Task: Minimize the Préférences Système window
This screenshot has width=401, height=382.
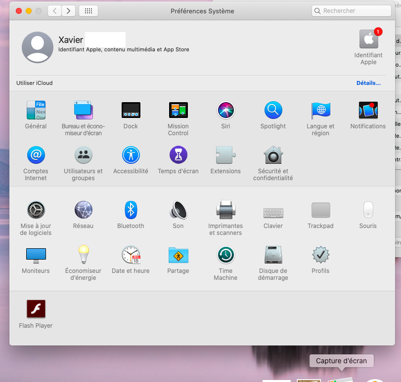Action: [x=29, y=11]
